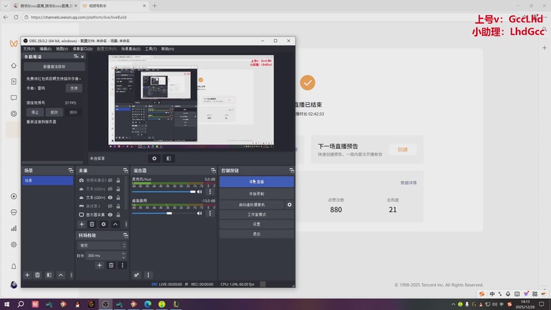The height and width of the screenshot is (310, 551).
Task: Open 文件(F) menu in OBS
Action: coord(29,49)
